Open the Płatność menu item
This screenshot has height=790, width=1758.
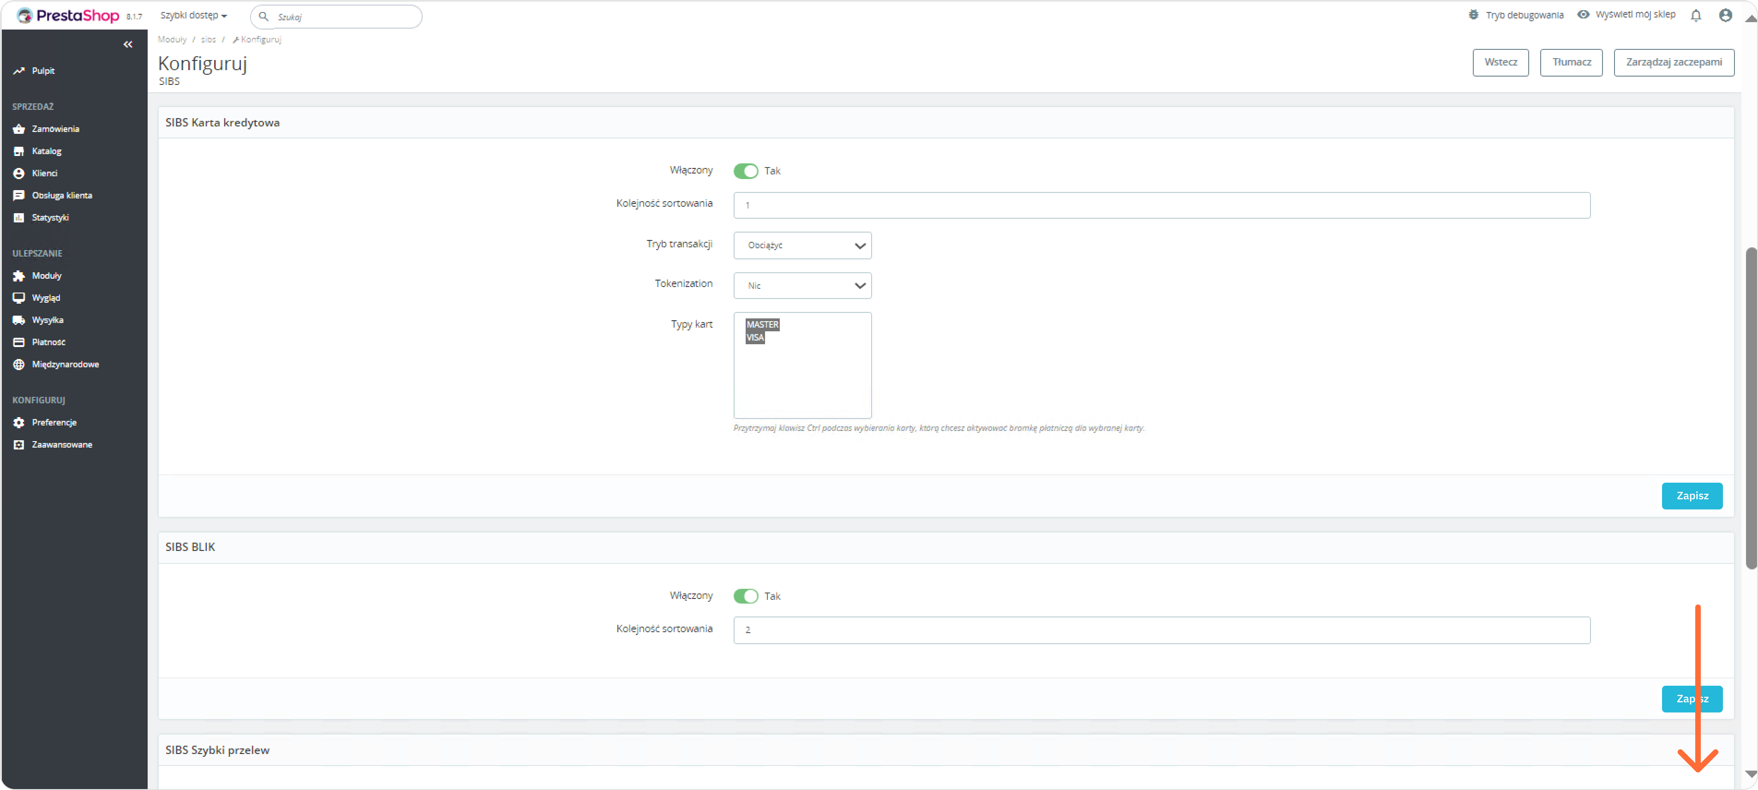pyautogui.click(x=48, y=342)
